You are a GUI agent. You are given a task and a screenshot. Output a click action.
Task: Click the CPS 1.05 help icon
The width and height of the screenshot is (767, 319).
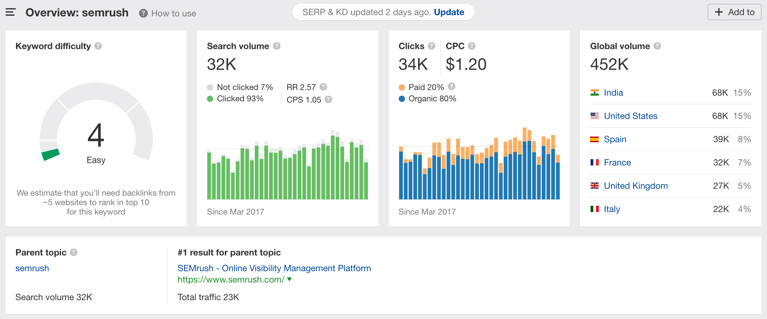pyautogui.click(x=328, y=99)
